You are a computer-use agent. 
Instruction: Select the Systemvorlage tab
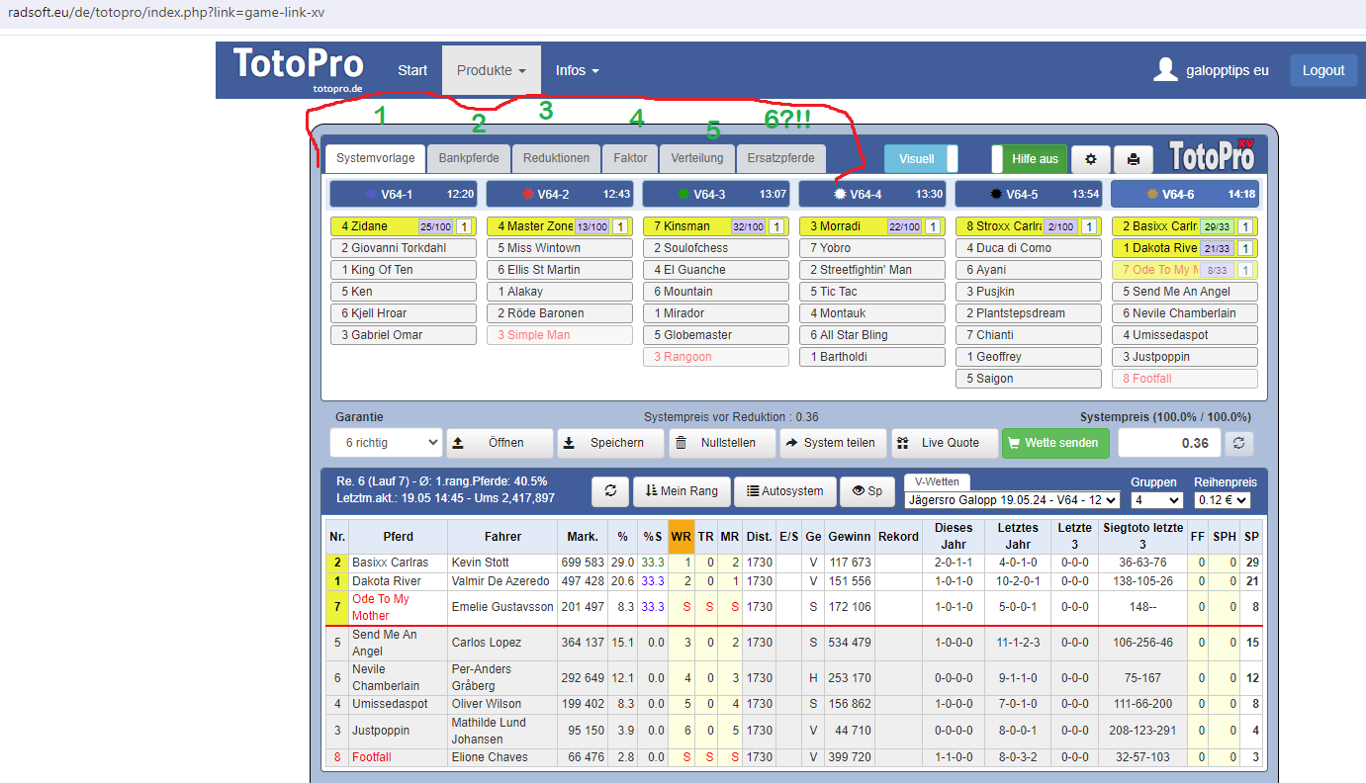[x=377, y=158]
